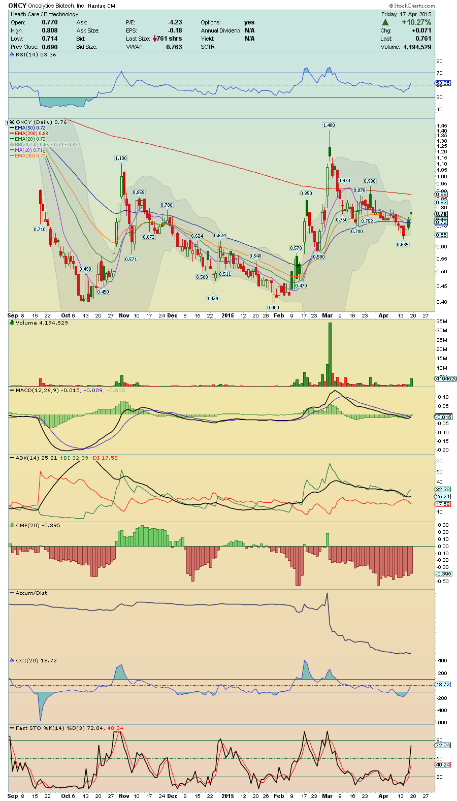Click the Open value 0.770
457x801 pixels.
[50, 22]
